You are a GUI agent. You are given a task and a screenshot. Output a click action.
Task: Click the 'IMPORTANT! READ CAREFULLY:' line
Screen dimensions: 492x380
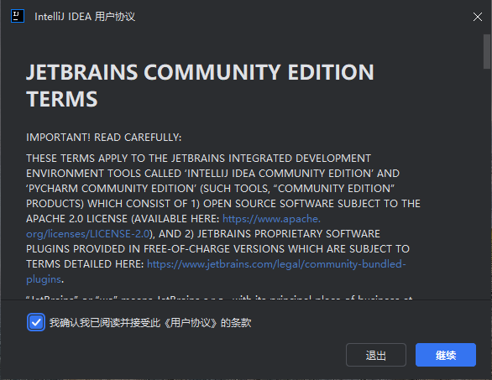click(104, 138)
